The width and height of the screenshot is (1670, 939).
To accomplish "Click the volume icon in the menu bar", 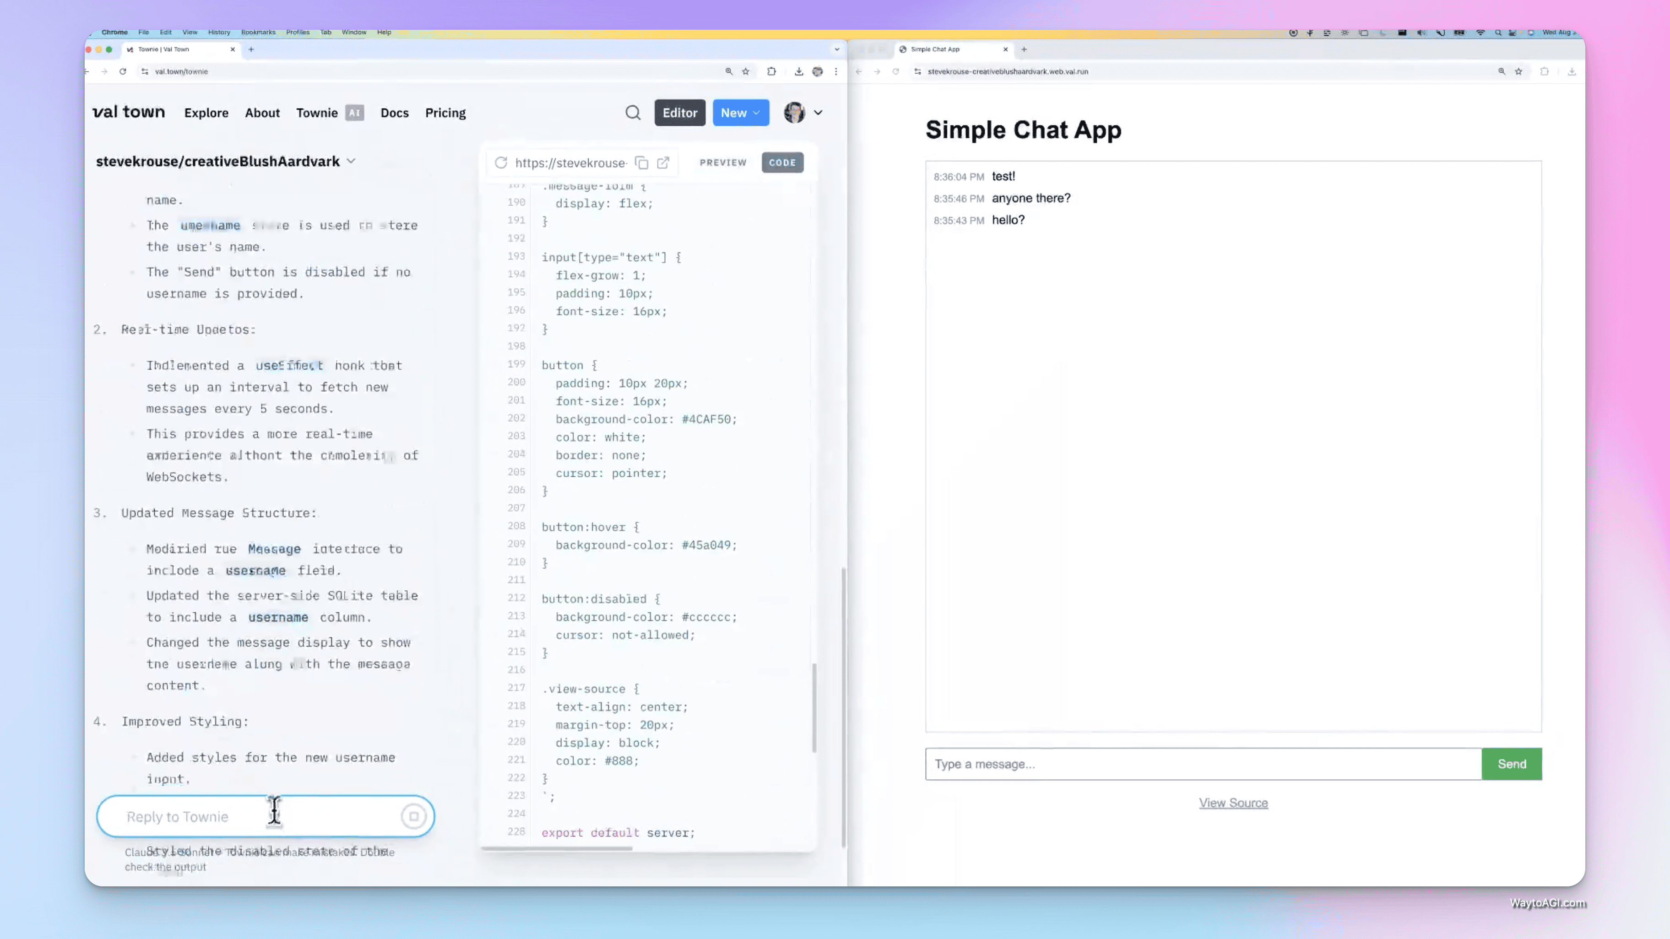I will click(x=1422, y=32).
